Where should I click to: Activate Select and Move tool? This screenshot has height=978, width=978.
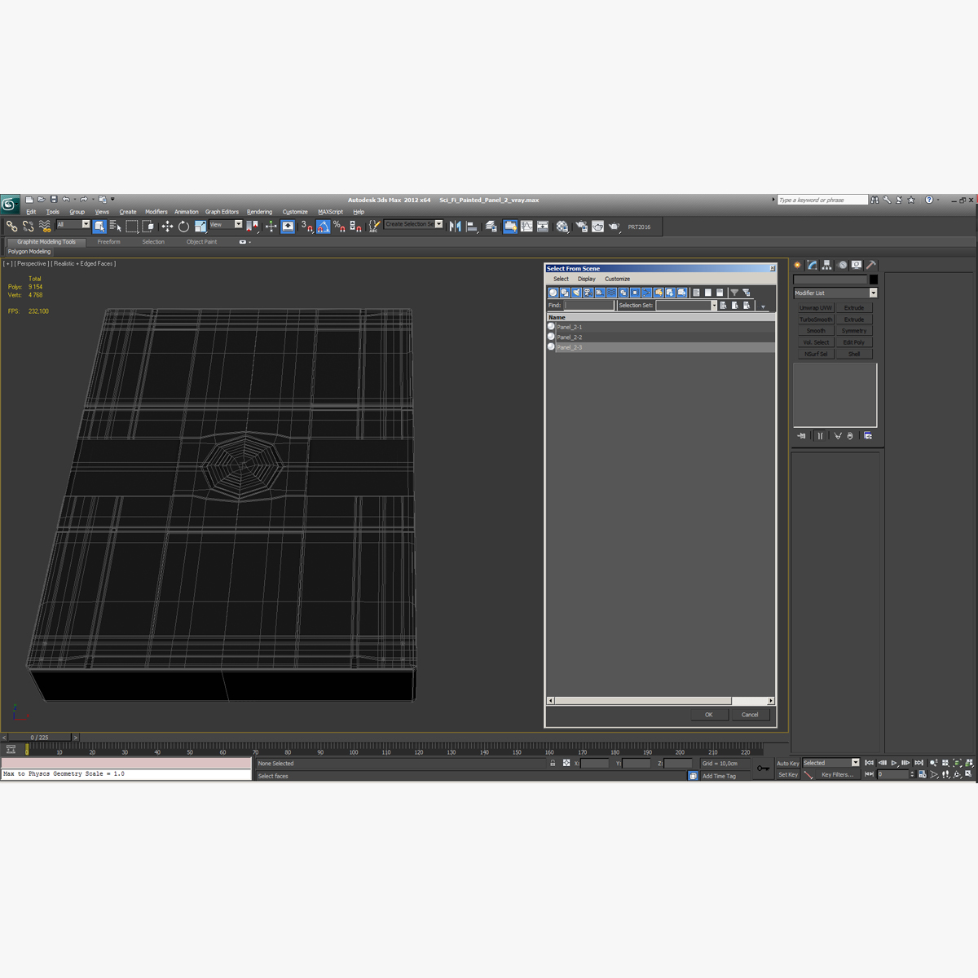(167, 227)
